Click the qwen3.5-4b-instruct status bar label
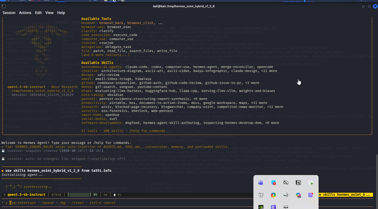 26,195
